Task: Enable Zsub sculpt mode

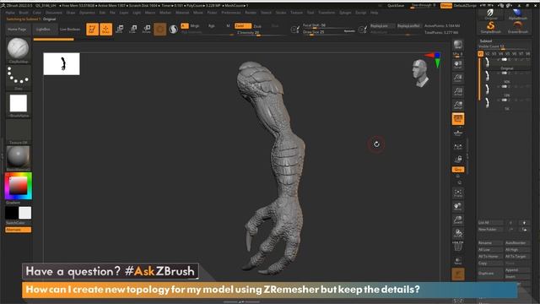Action: click(x=257, y=26)
